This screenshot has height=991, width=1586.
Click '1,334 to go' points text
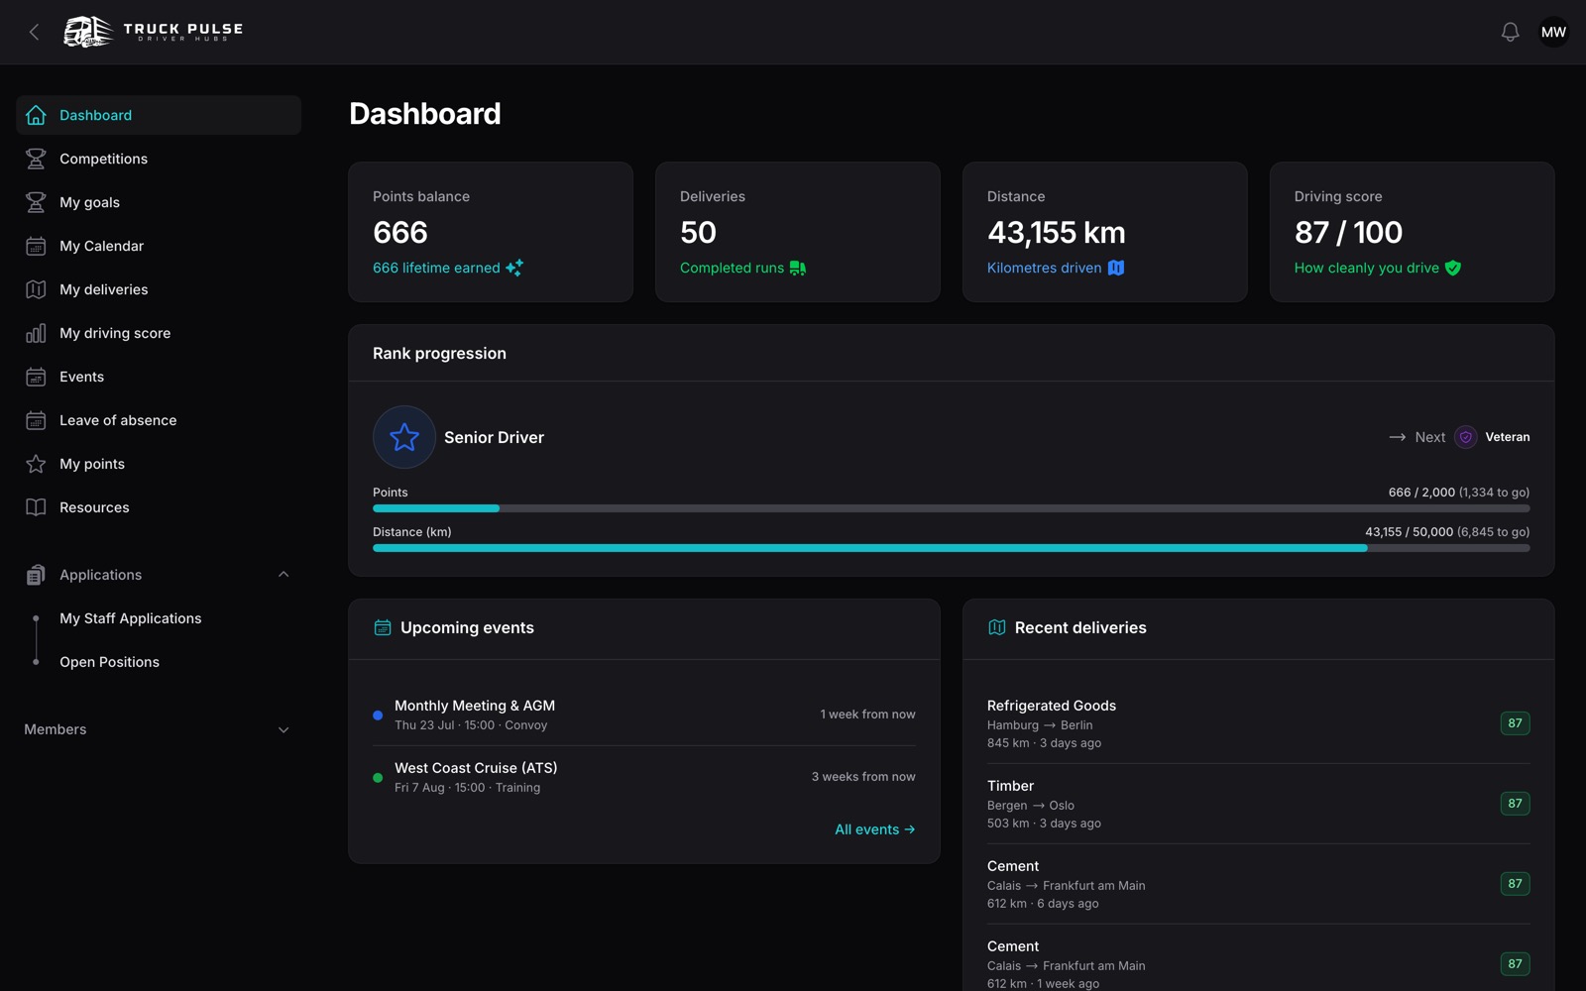(1494, 493)
